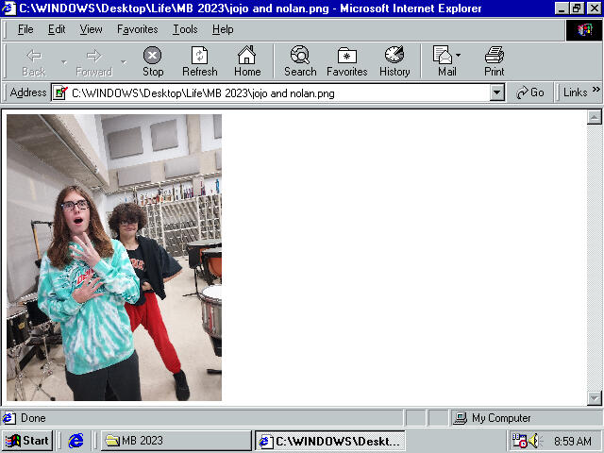
Task: Go to the Home page
Action: pyautogui.click(x=247, y=61)
